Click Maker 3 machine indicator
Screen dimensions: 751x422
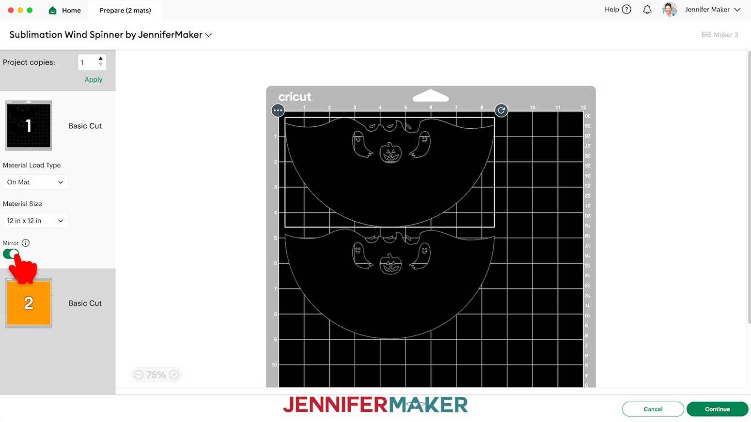coord(720,35)
